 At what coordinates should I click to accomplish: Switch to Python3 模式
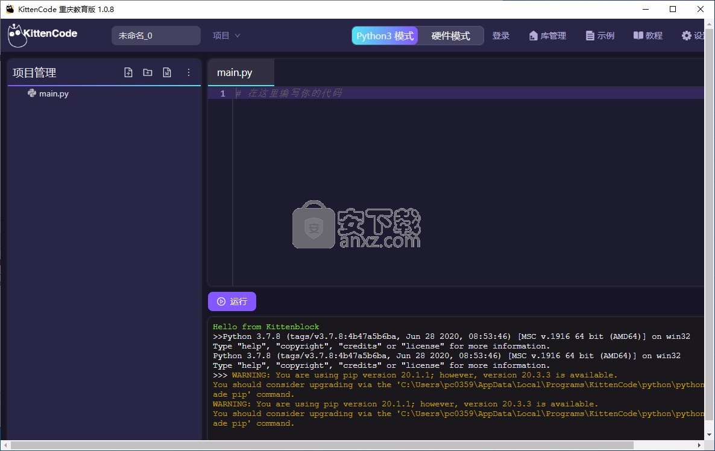click(385, 36)
